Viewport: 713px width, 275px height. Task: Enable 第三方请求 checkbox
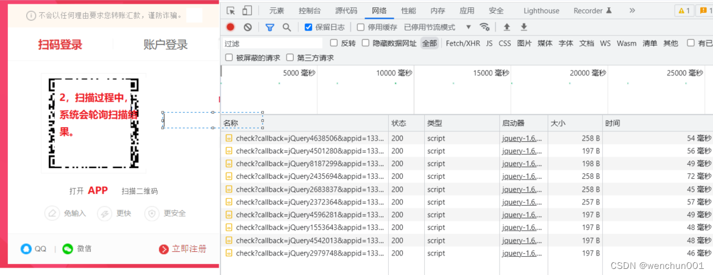coord(289,58)
